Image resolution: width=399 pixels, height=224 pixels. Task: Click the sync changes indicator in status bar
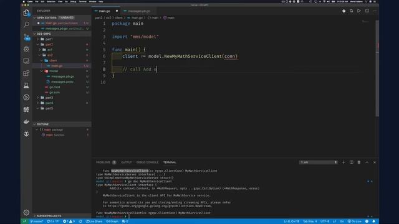click(52, 222)
